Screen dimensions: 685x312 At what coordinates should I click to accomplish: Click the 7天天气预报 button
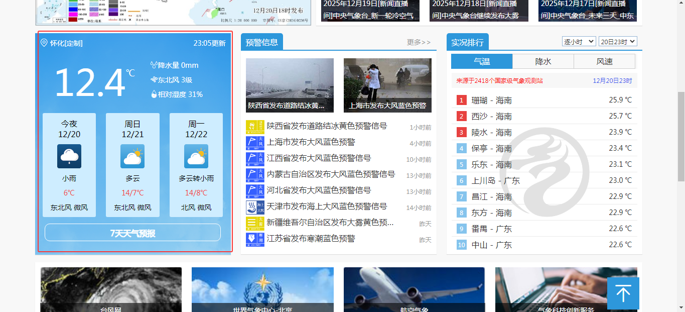tap(132, 233)
